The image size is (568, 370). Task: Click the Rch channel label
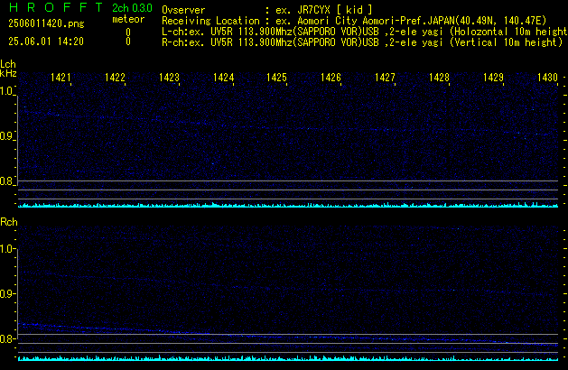point(9,222)
